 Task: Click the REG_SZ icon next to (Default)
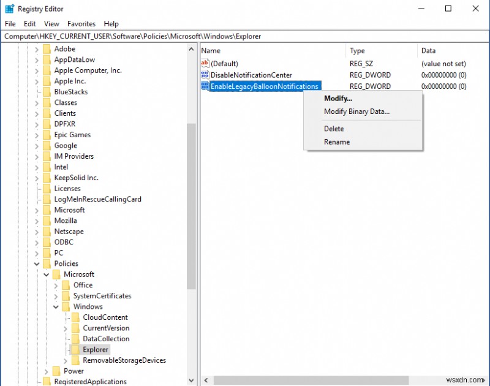[205, 63]
